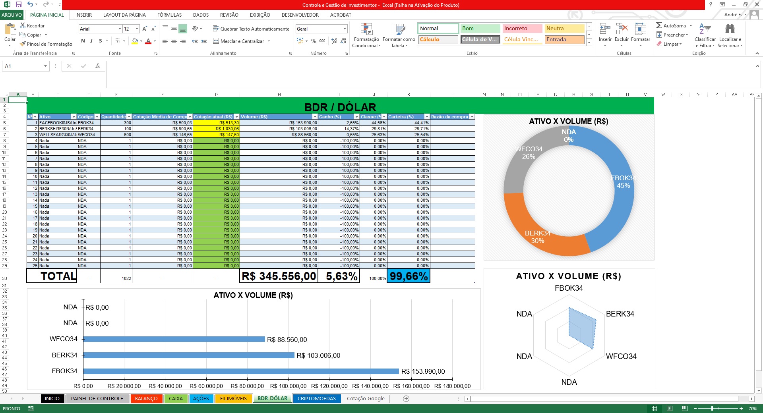Click the Excluir cells icon

622,29
